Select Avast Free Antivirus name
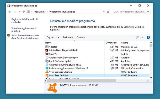 (x=59, y=75)
